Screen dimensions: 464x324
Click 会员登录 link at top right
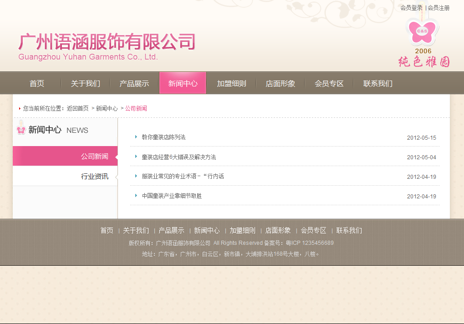coord(411,8)
